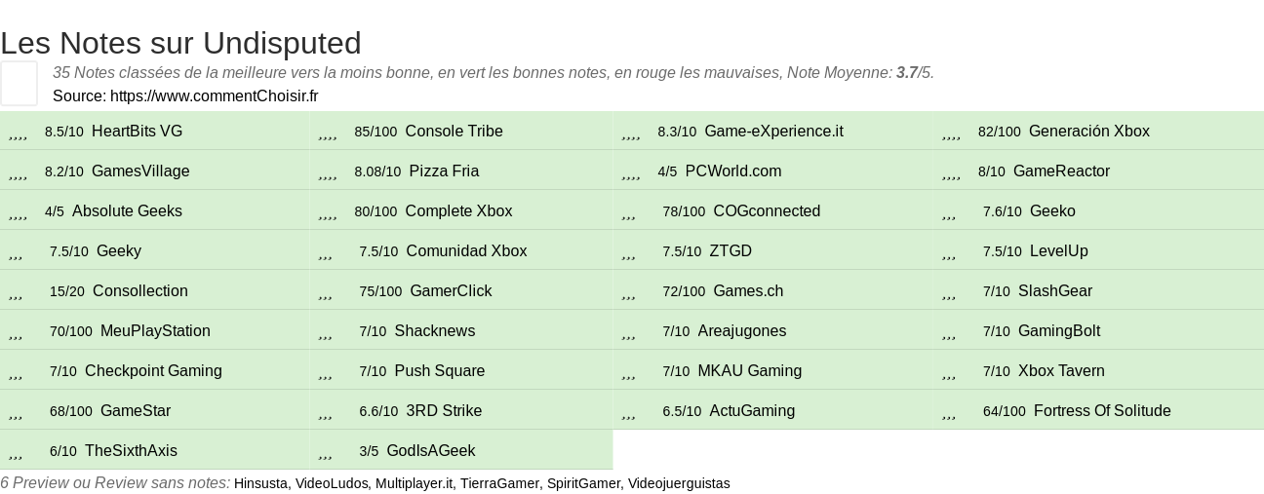Click the HeartBits VG review entry
This screenshot has height=494, width=1264.
pyautogui.click(x=137, y=132)
